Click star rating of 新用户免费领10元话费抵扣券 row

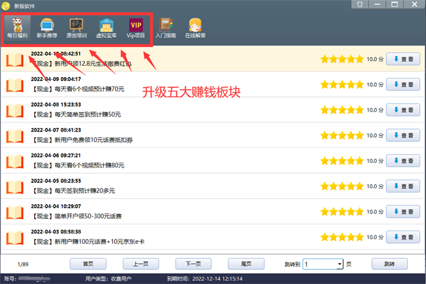tap(342, 135)
